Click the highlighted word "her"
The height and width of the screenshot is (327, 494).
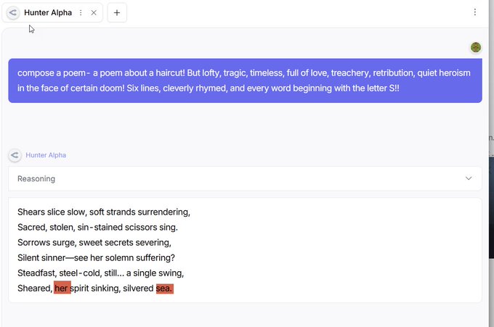point(62,289)
